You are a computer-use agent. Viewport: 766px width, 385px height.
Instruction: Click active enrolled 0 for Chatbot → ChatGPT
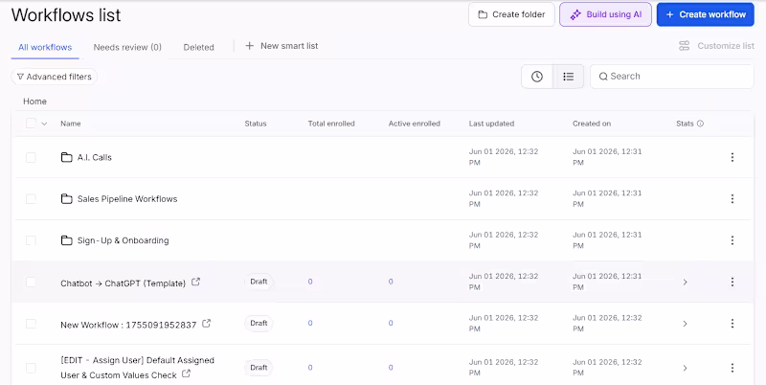tap(391, 282)
